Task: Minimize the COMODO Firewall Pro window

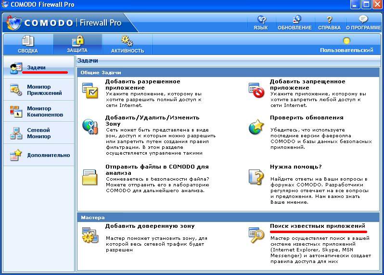Action: 355,5
